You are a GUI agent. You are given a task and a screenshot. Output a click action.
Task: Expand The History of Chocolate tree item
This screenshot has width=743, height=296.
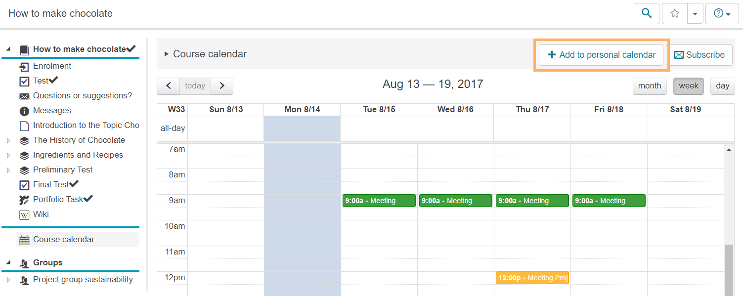coord(8,140)
